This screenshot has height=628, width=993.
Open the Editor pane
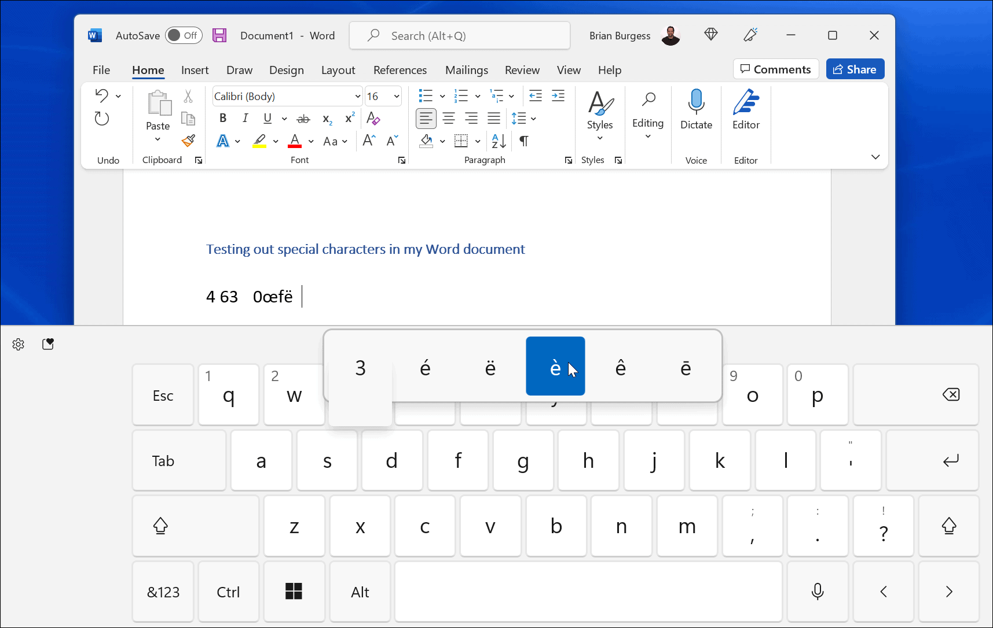click(746, 110)
